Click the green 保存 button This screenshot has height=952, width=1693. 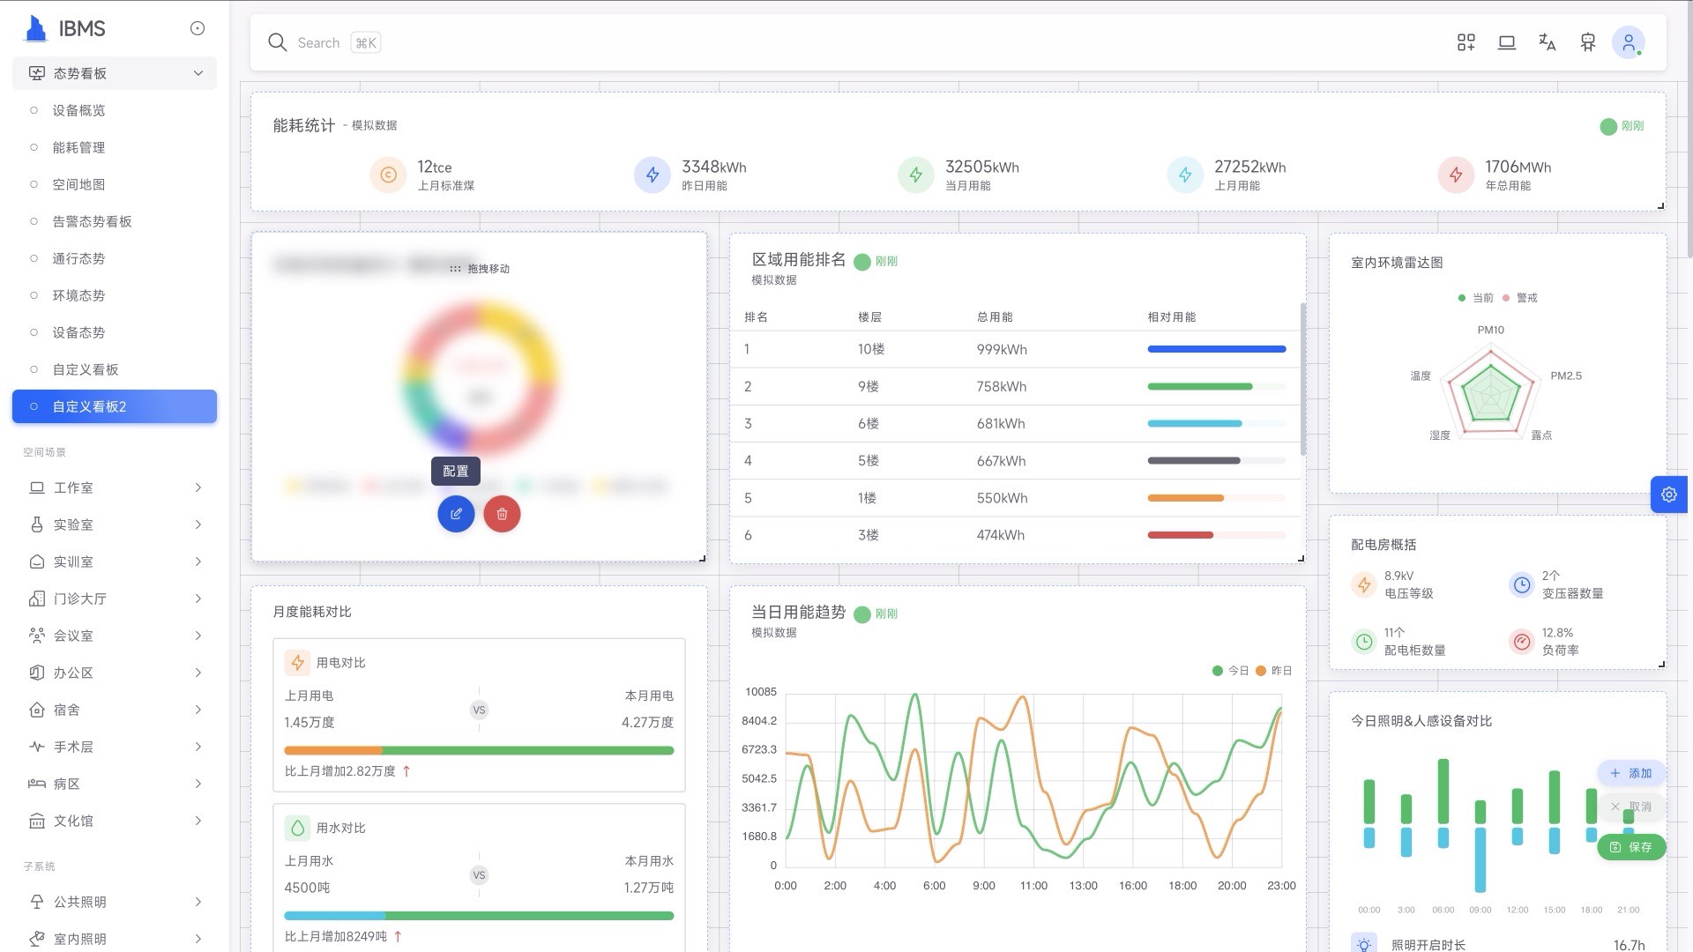point(1631,847)
